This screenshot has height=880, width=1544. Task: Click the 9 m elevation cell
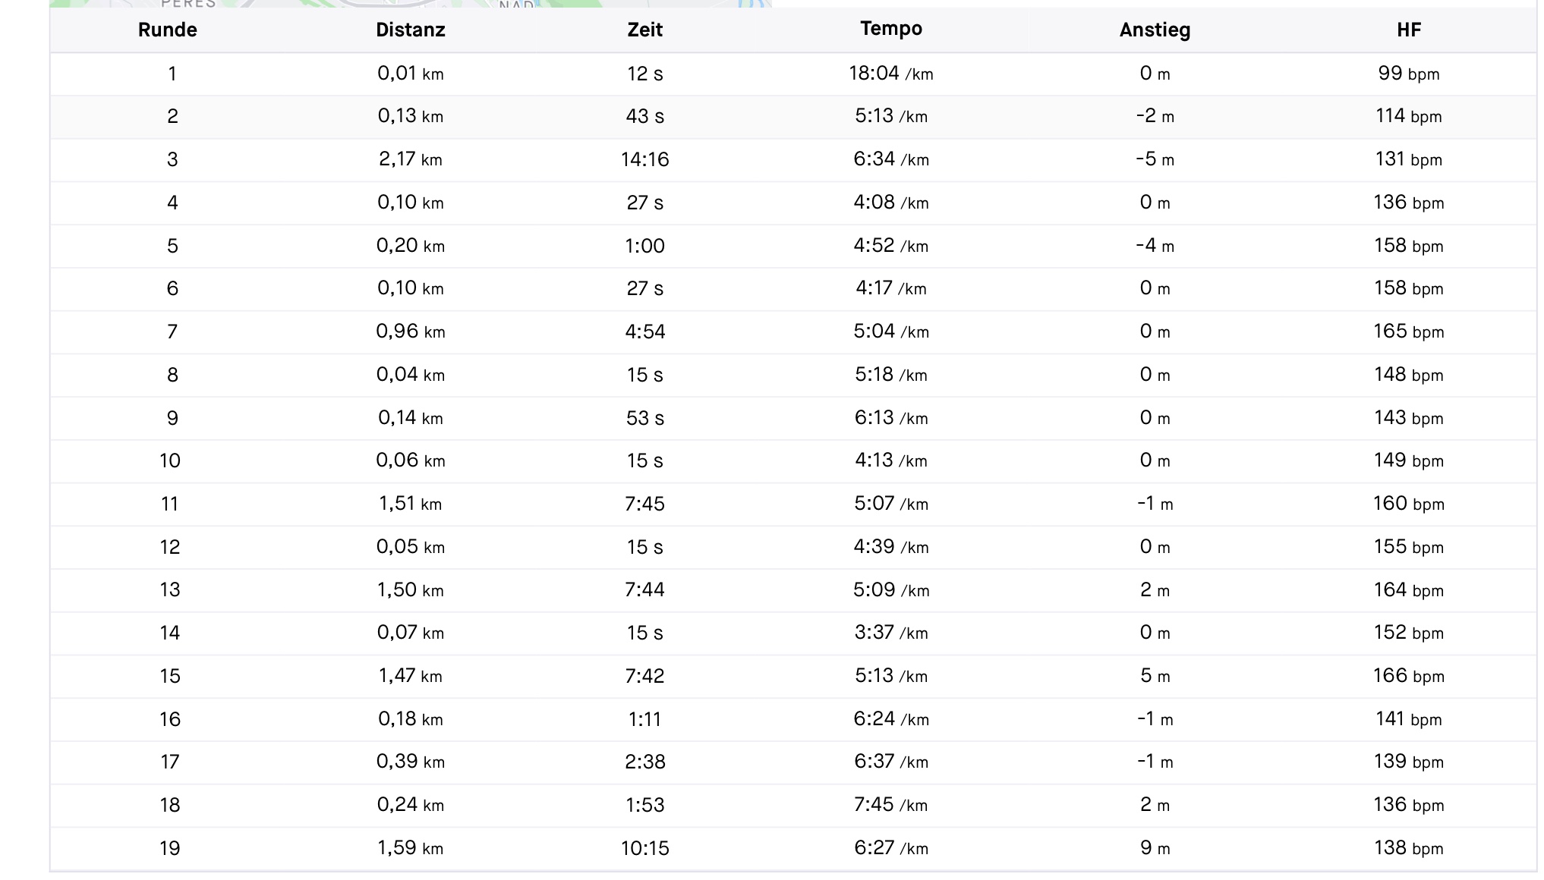pyautogui.click(x=1154, y=848)
